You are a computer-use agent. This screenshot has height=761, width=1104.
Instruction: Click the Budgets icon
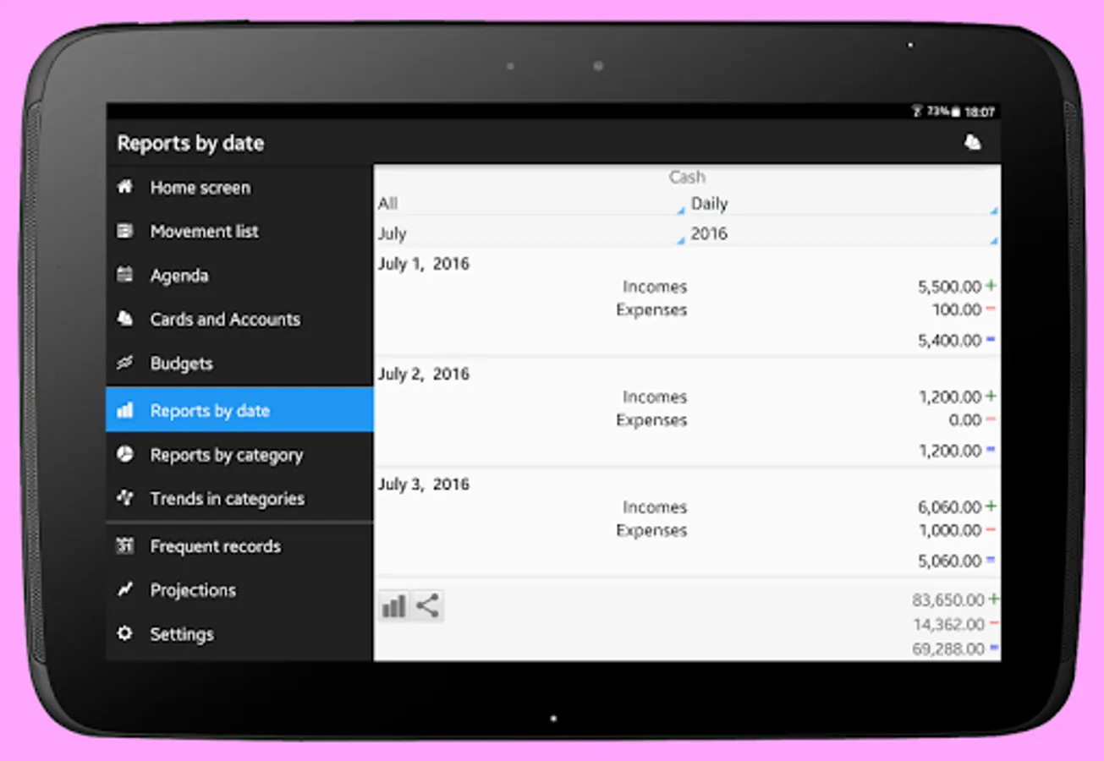125,363
